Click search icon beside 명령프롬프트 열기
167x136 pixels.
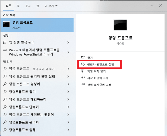[5, 92]
